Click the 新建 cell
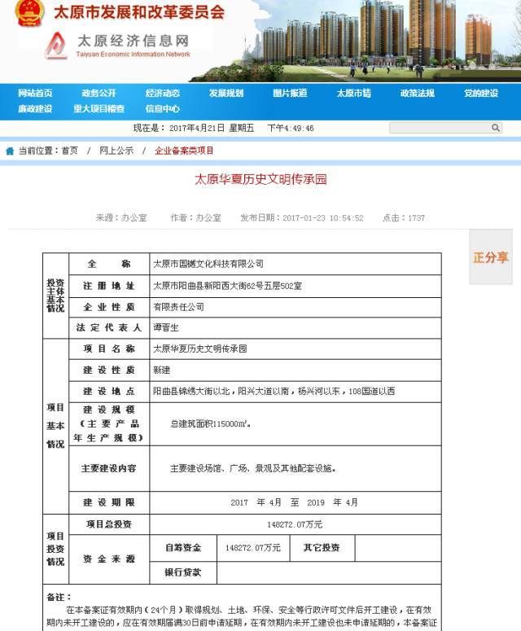 296,370
